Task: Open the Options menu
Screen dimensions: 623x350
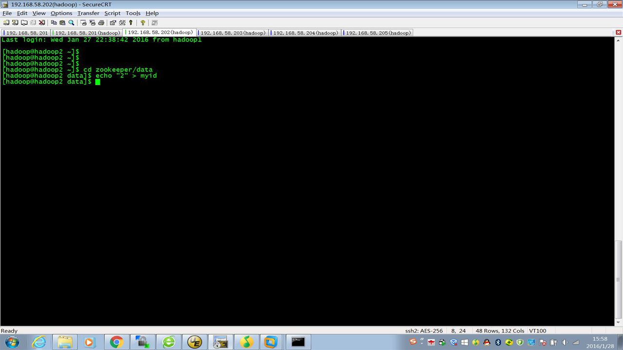Action: 61,13
